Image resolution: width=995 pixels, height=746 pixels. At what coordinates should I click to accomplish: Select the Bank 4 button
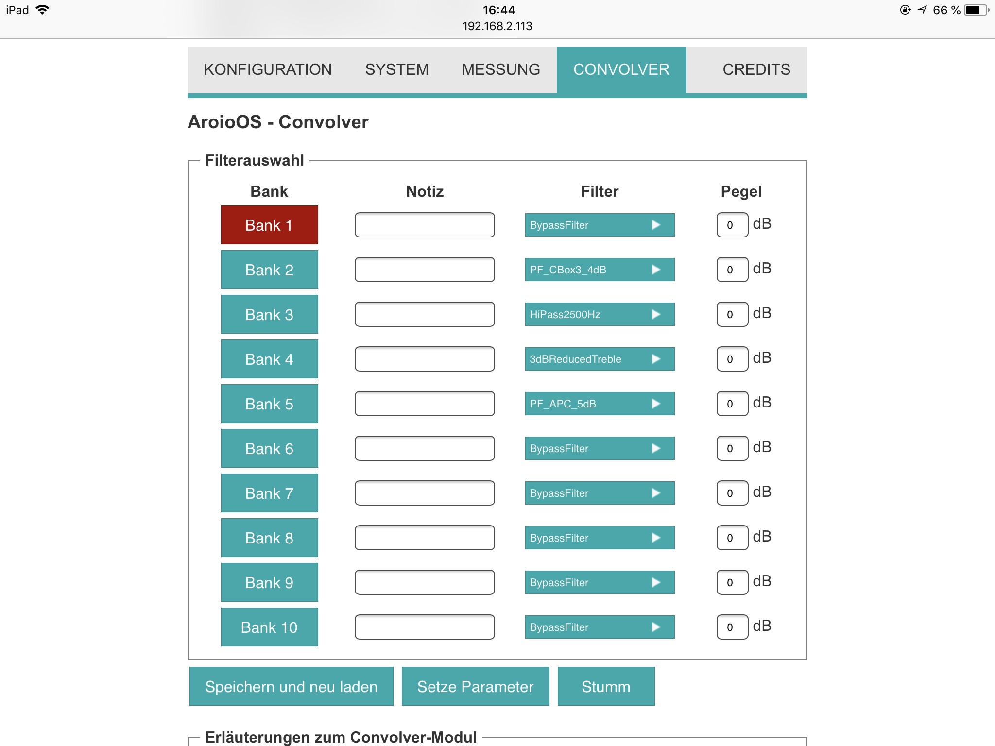(269, 359)
